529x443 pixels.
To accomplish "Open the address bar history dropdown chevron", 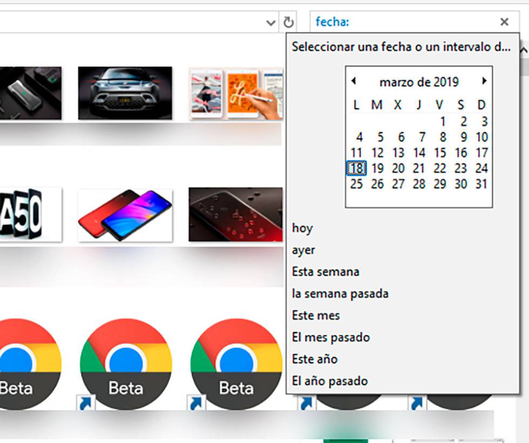I will (x=270, y=23).
